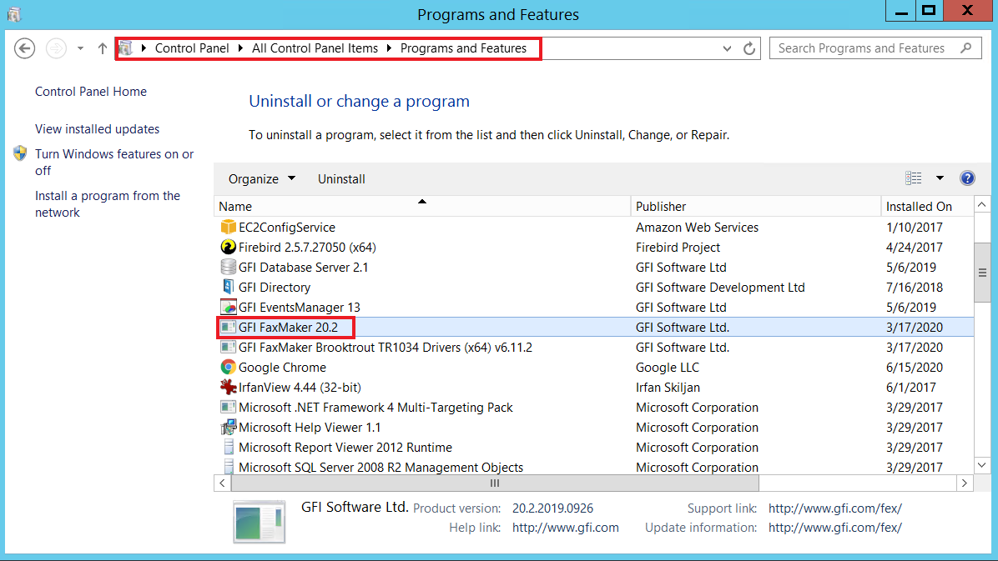Click the vertical scrollbar up arrow
The width and height of the screenshot is (998, 561).
(x=982, y=205)
